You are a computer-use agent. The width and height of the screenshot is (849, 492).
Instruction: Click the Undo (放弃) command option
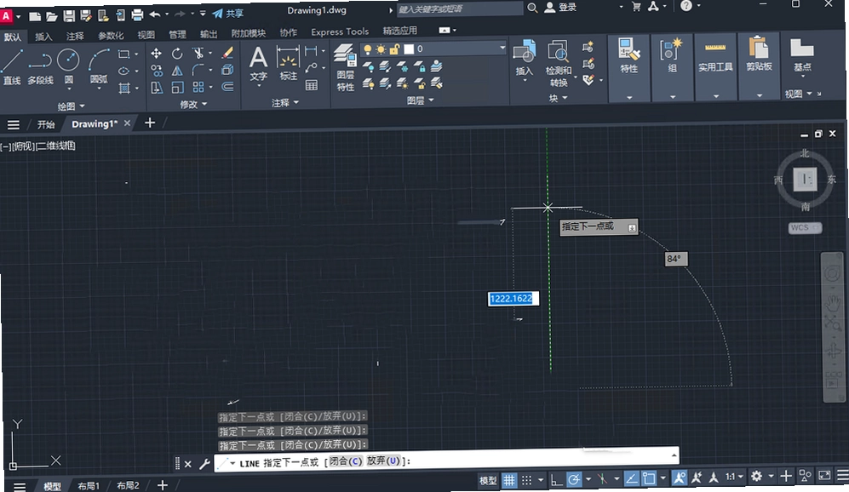pyautogui.click(x=383, y=461)
